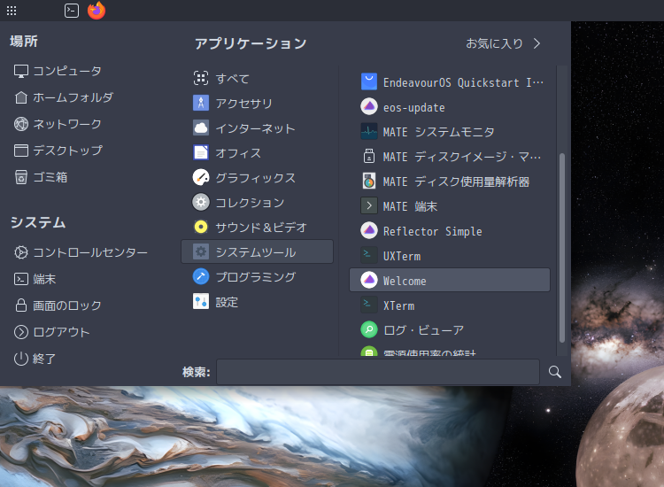
Task: Open コンピュータ text entry
Action: click(67, 71)
